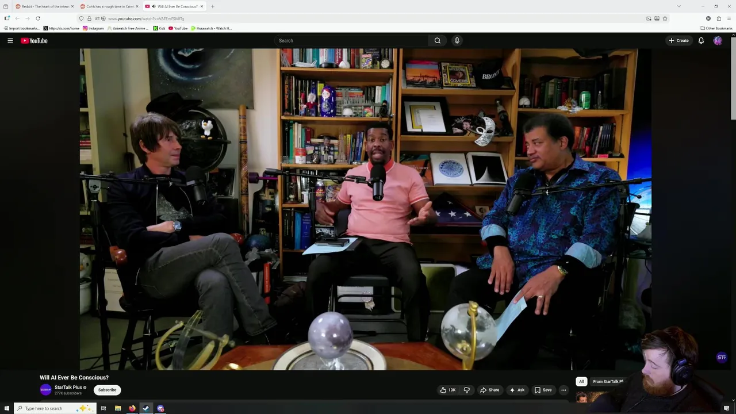Go forward with browser forward arrow

coord(27,18)
